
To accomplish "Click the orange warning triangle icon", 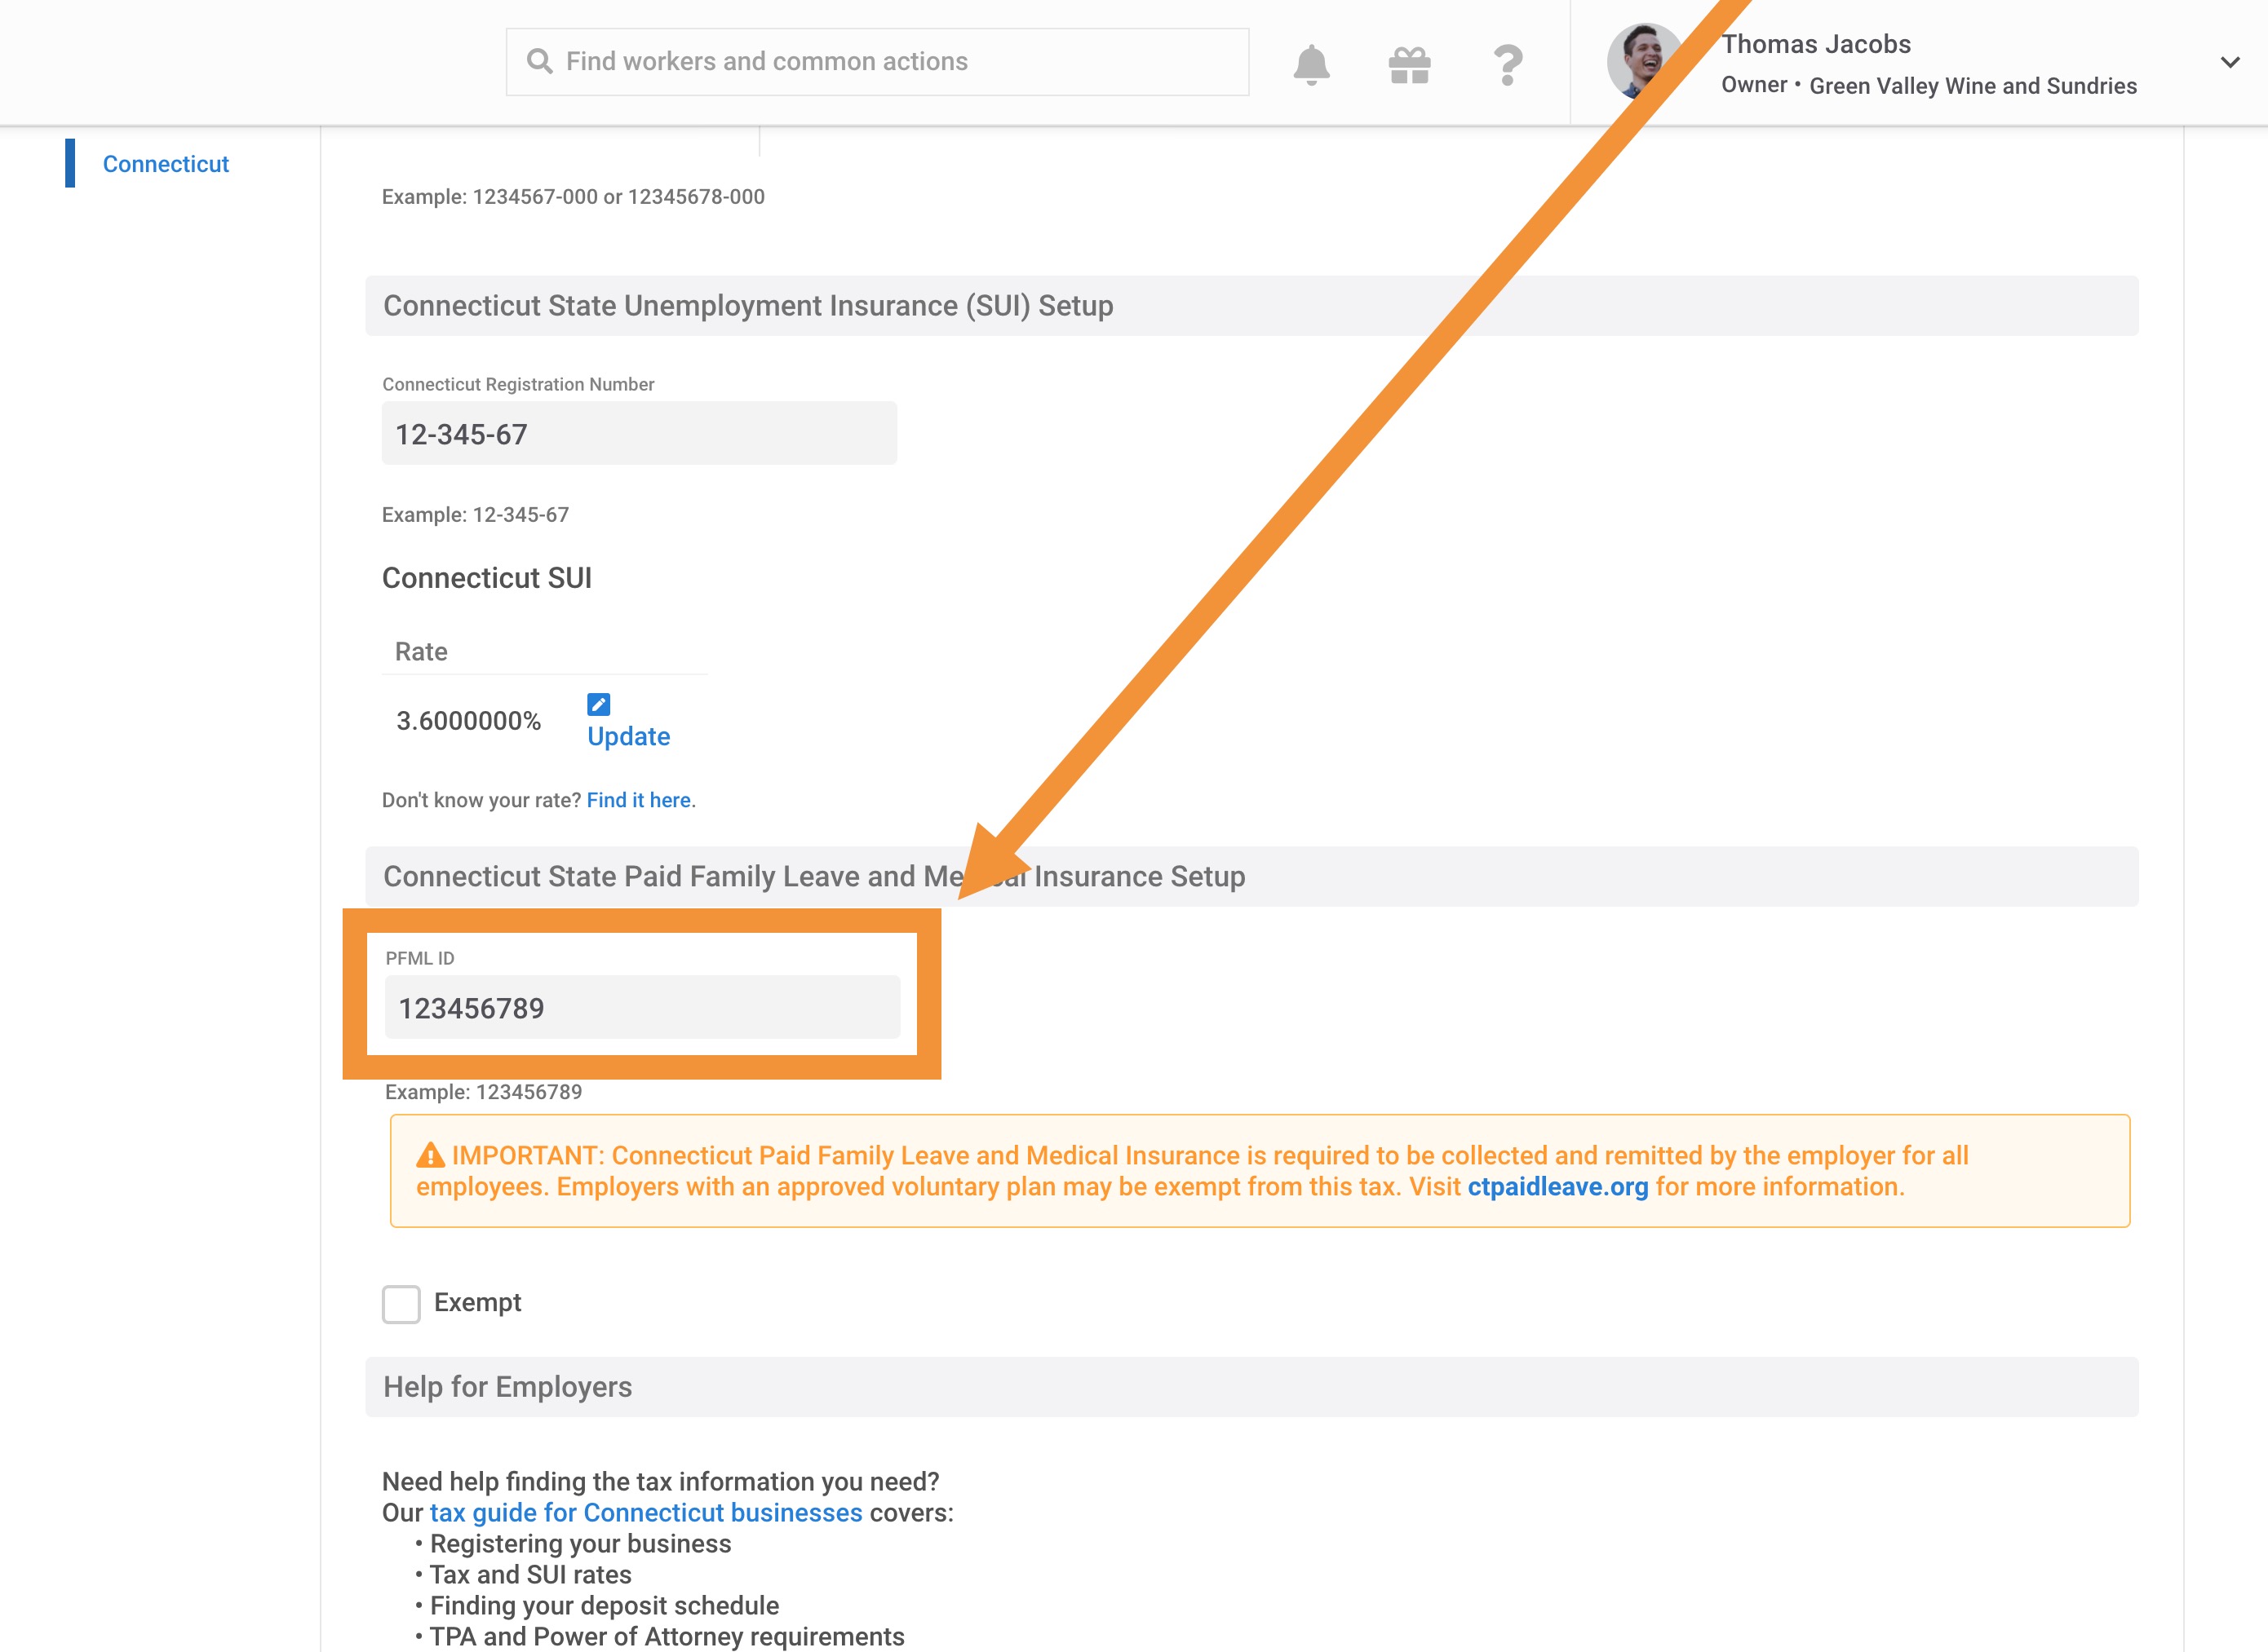I will click(430, 1156).
